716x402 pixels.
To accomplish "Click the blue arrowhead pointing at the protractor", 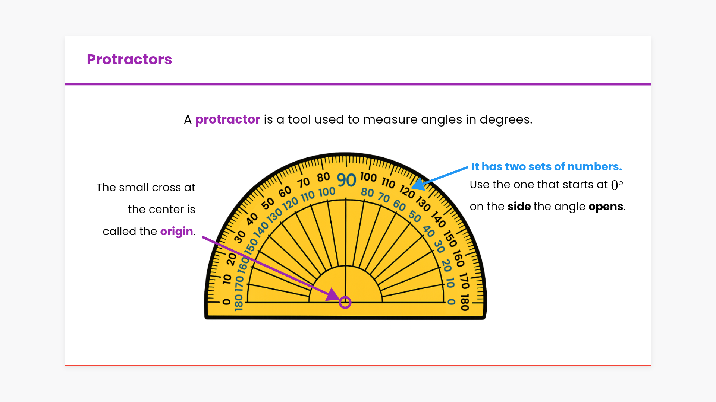I will 419,184.
